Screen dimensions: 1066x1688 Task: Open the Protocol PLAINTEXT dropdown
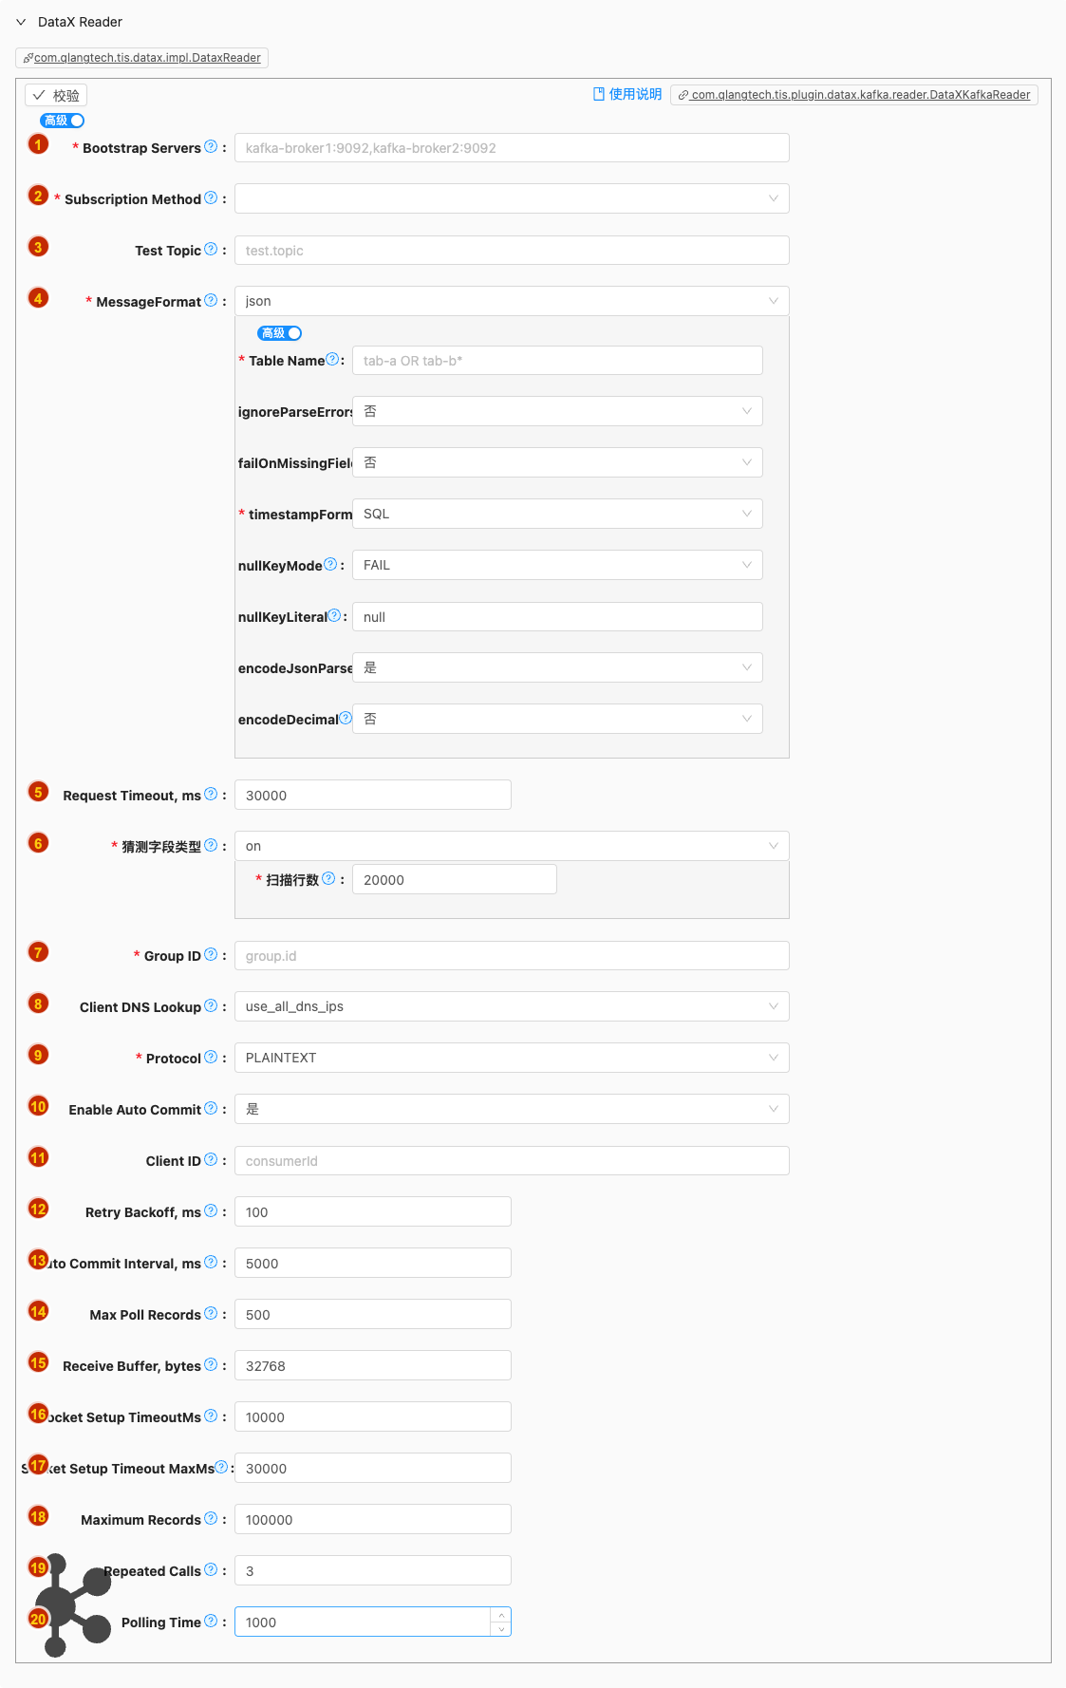pos(512,1058)
